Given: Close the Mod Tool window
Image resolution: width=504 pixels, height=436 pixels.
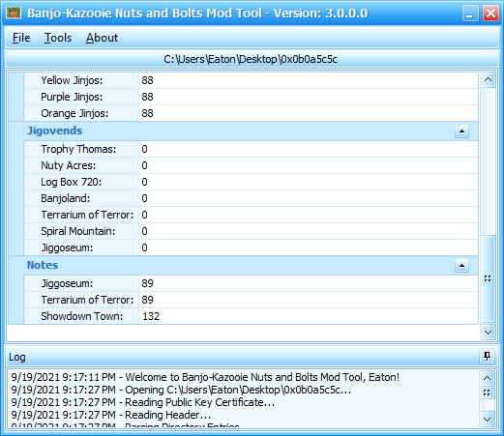Looking at the screenshot, I should point(490,14).
